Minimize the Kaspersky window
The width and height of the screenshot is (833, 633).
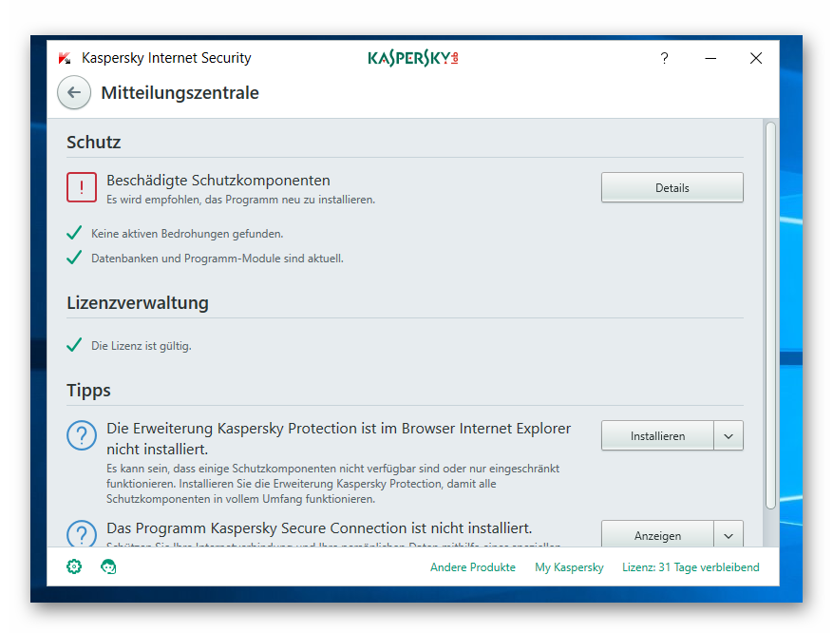[x=710, y=58]
